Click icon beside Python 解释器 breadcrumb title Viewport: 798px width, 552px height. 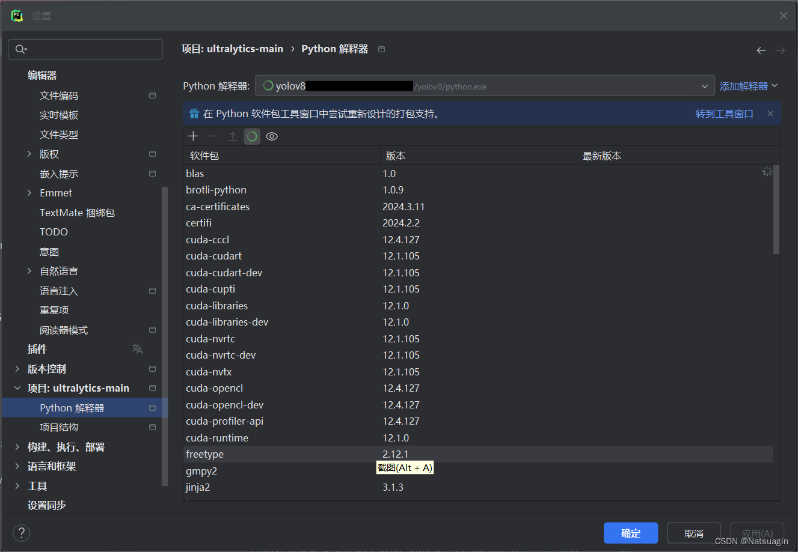pyautogui.click(x=381, y=49)
